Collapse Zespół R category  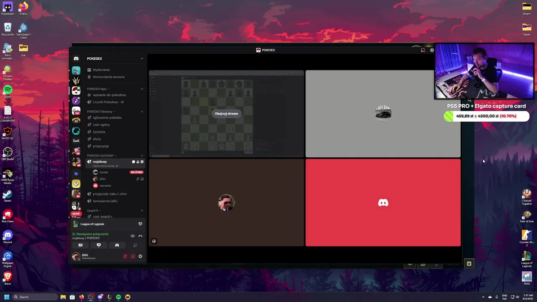coord(94,211)
